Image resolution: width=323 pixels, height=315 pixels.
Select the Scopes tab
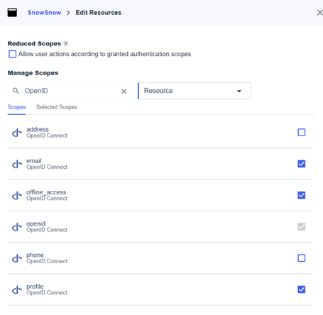[x=16, y=107]
